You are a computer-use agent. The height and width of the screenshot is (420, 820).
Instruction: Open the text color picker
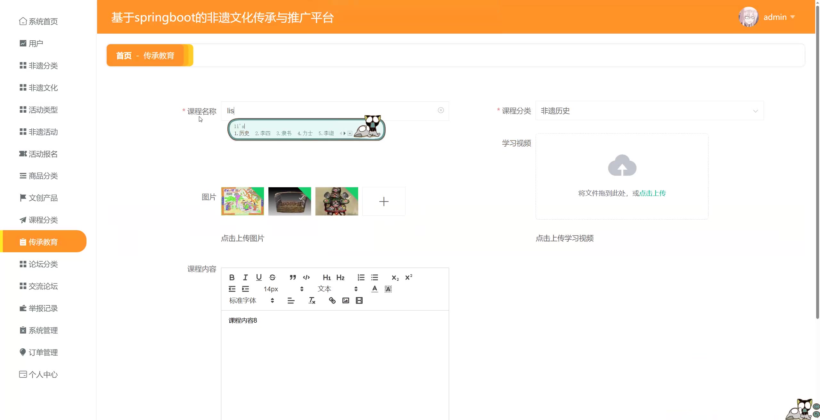[x=374, y=289]
